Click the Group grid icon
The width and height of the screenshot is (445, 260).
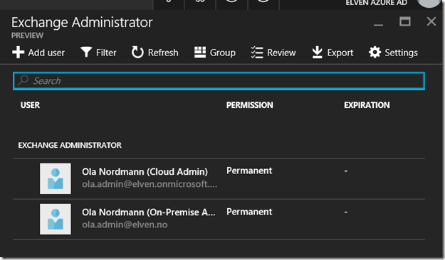click(x=200, y=53)
